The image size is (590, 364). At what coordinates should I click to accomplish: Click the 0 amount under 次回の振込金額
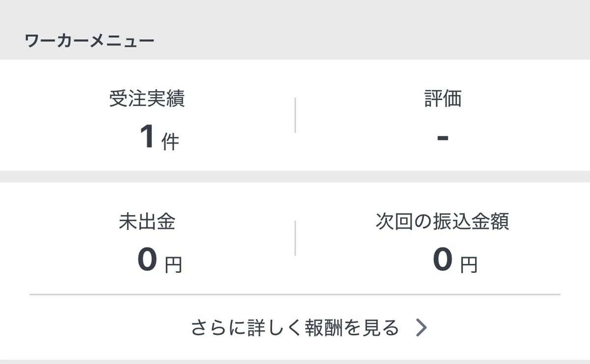442,260
